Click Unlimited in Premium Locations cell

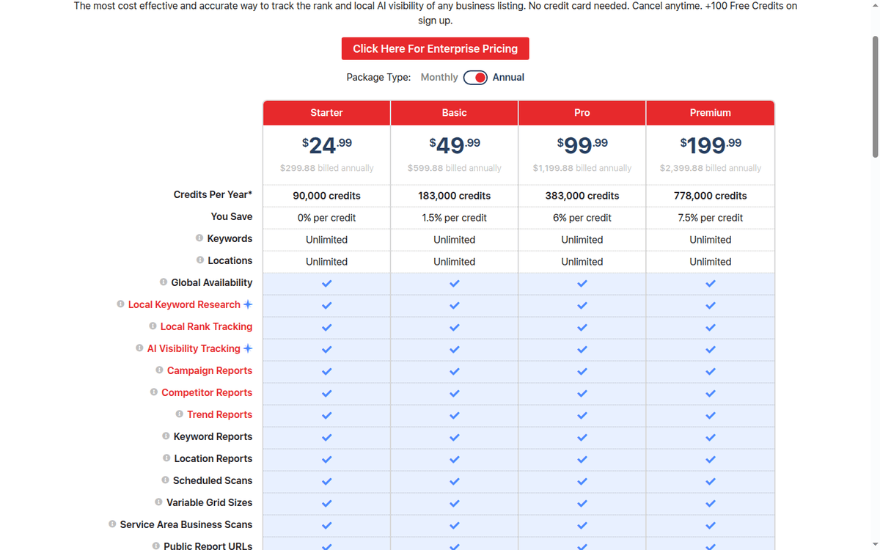(x=711, y=262)
